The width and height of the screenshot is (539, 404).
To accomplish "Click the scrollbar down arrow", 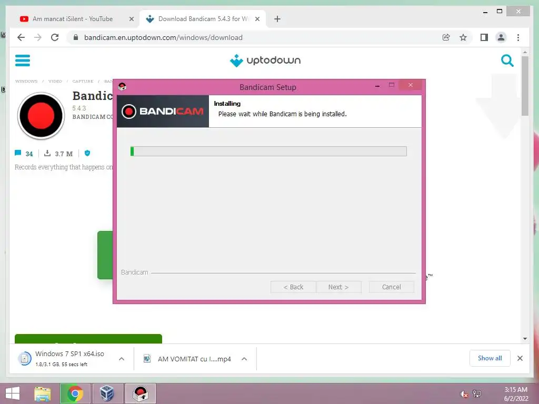I will click(x=525, y=339).
